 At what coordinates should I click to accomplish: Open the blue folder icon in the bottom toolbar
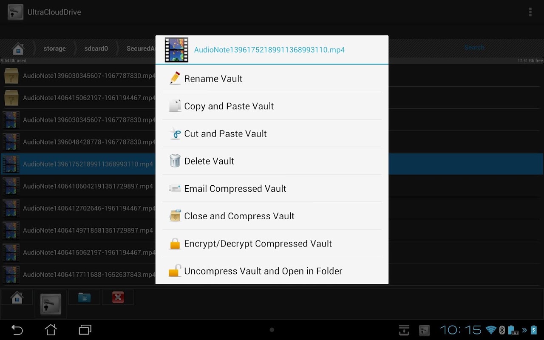[84, 297]
